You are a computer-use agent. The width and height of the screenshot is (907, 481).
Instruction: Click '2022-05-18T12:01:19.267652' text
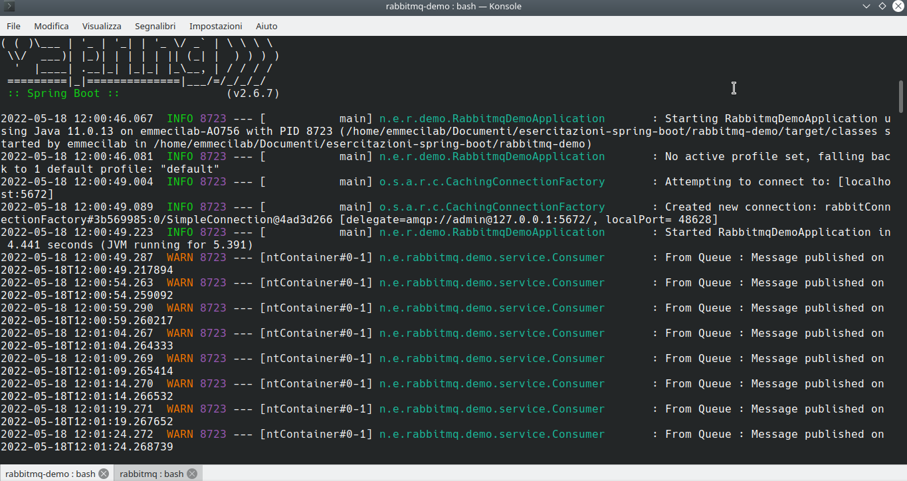86,422
